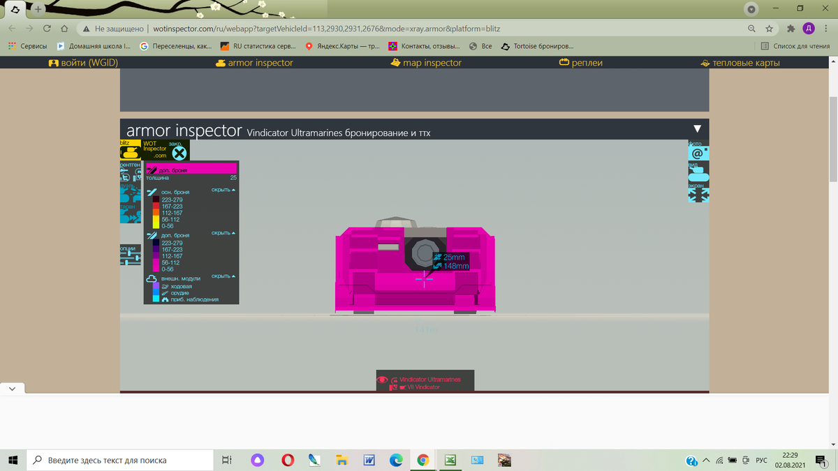Screen dimensions: 838x471
Task: Open Word from the taskbar
Action: coord(369,460)
